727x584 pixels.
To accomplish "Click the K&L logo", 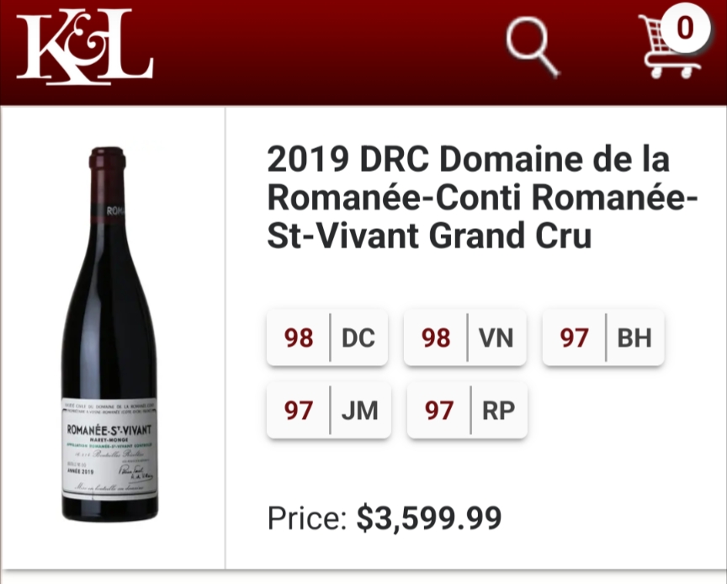I will pyautogui.click(x=84, y=50).
